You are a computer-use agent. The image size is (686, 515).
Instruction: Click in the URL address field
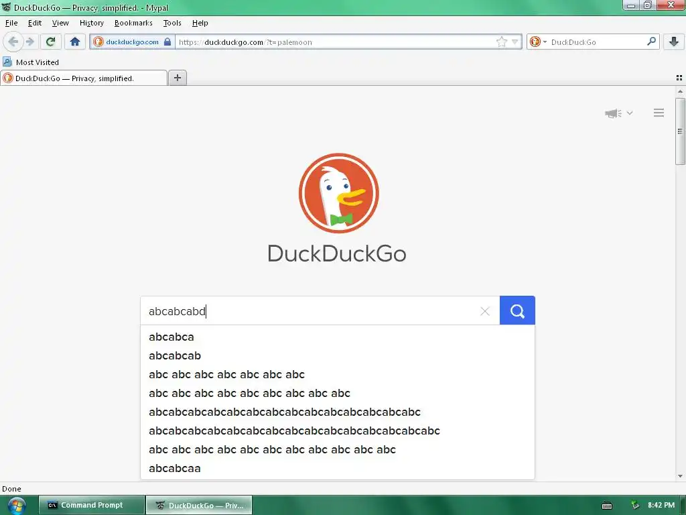[x=335, y=42]
